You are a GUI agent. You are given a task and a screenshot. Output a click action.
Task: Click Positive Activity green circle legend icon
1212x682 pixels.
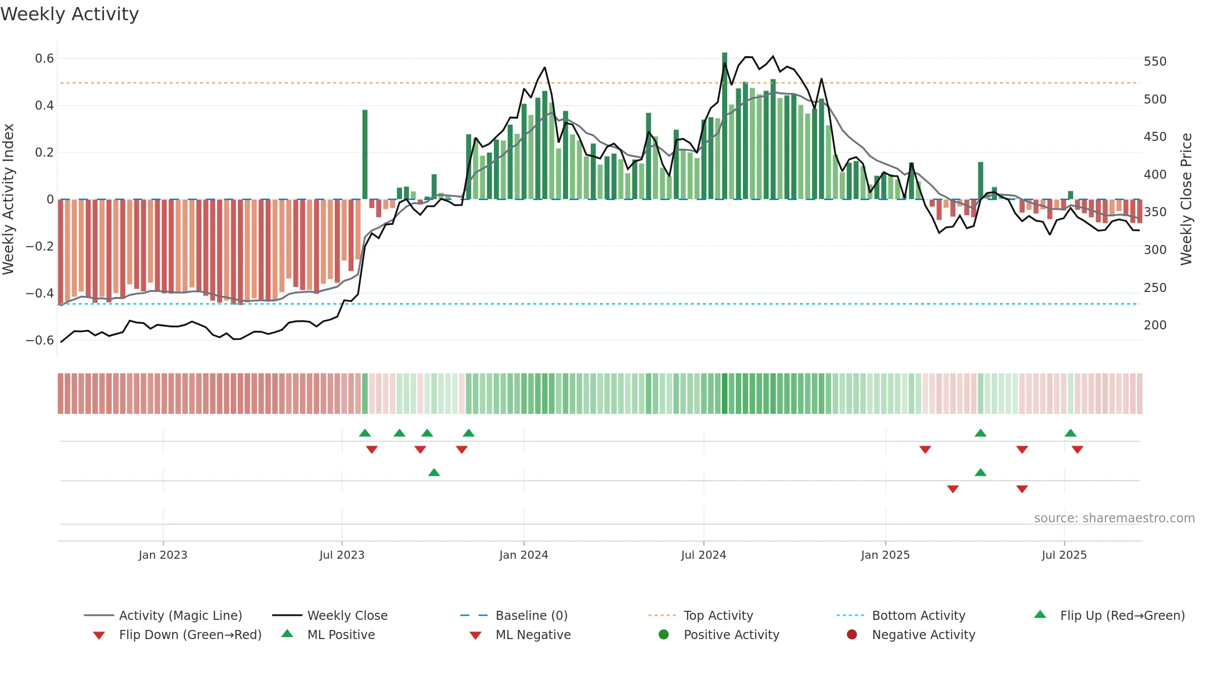[664, 634]
